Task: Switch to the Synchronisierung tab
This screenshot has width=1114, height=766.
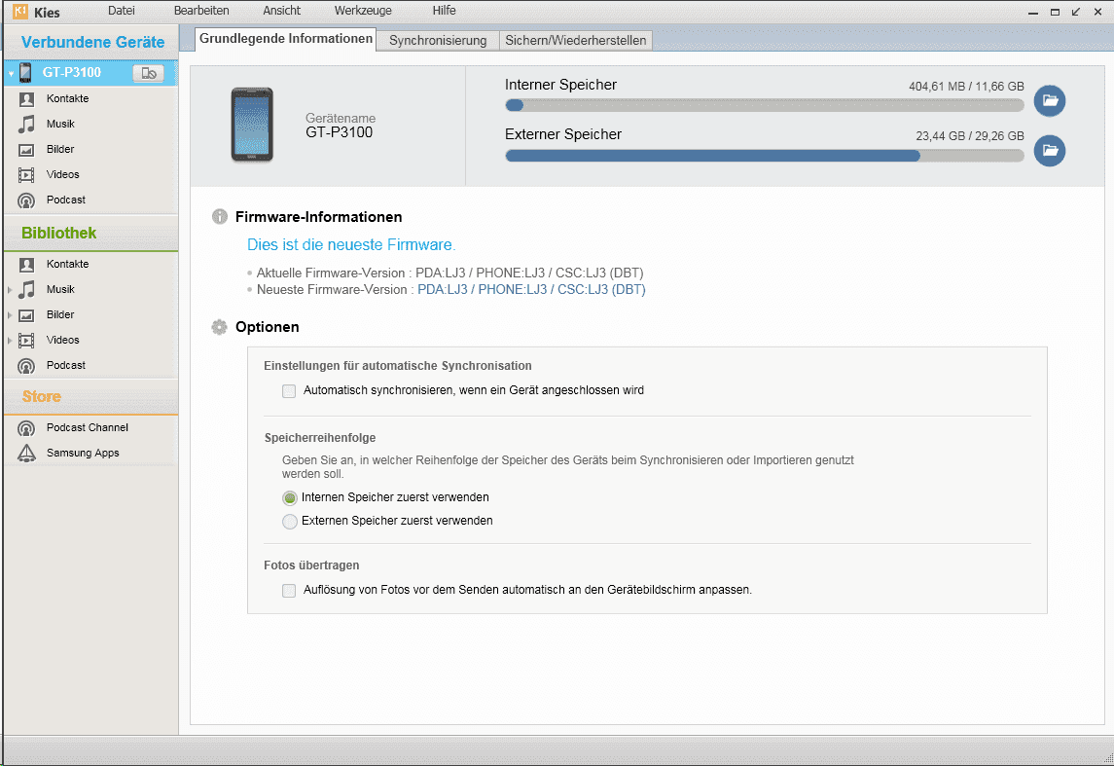Action: [x=438, y=41]
